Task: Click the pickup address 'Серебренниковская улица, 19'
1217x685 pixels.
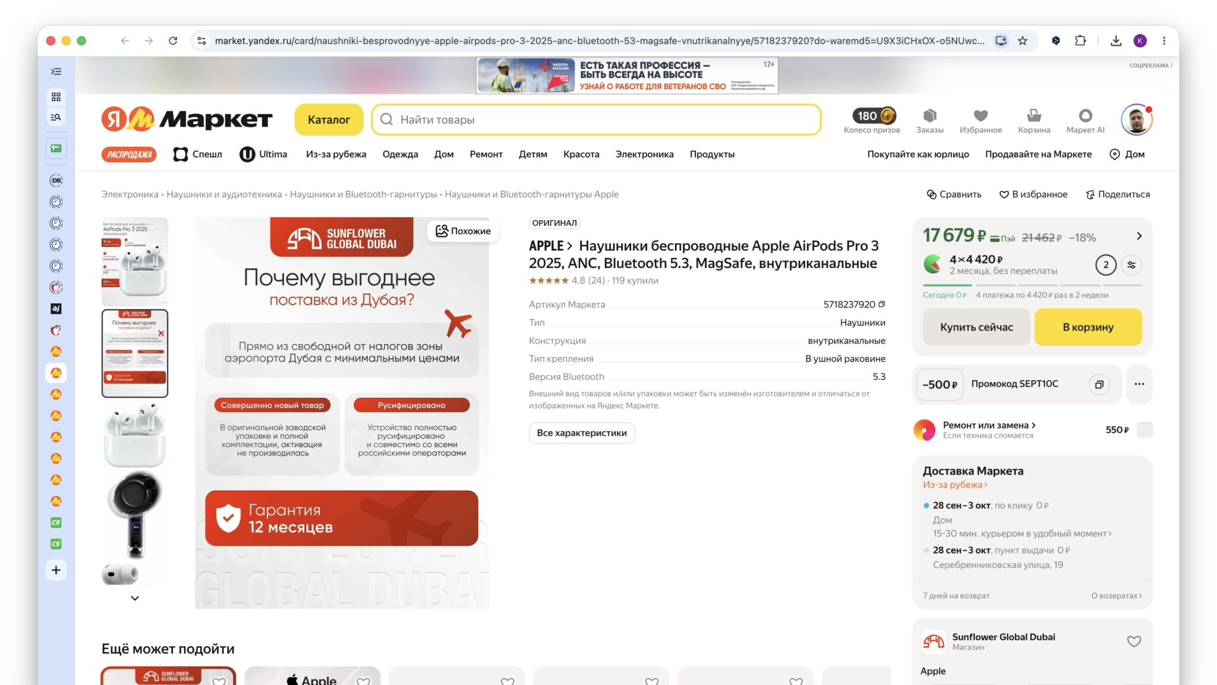Action: 998,565
